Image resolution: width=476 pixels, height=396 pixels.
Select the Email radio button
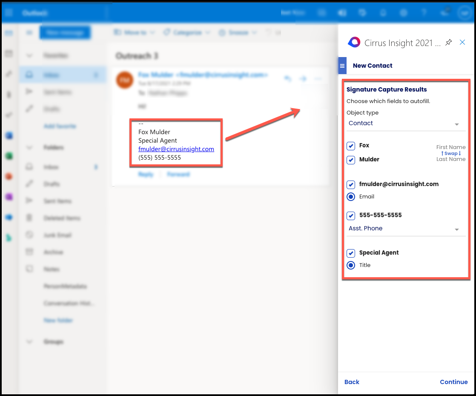click(x=351, y=197)
